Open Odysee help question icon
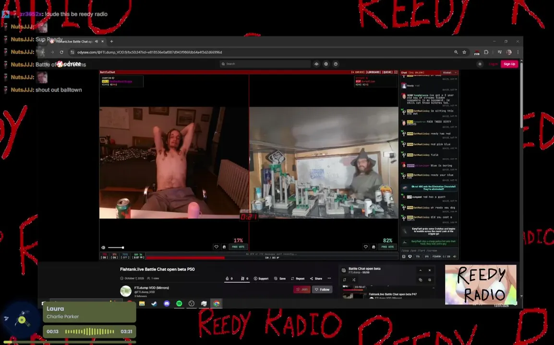This screenshot has height=345, width=554. (336, 64)
